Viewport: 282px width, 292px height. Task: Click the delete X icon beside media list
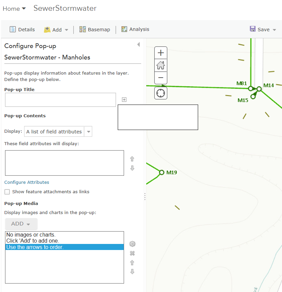[x=132, y=253]
